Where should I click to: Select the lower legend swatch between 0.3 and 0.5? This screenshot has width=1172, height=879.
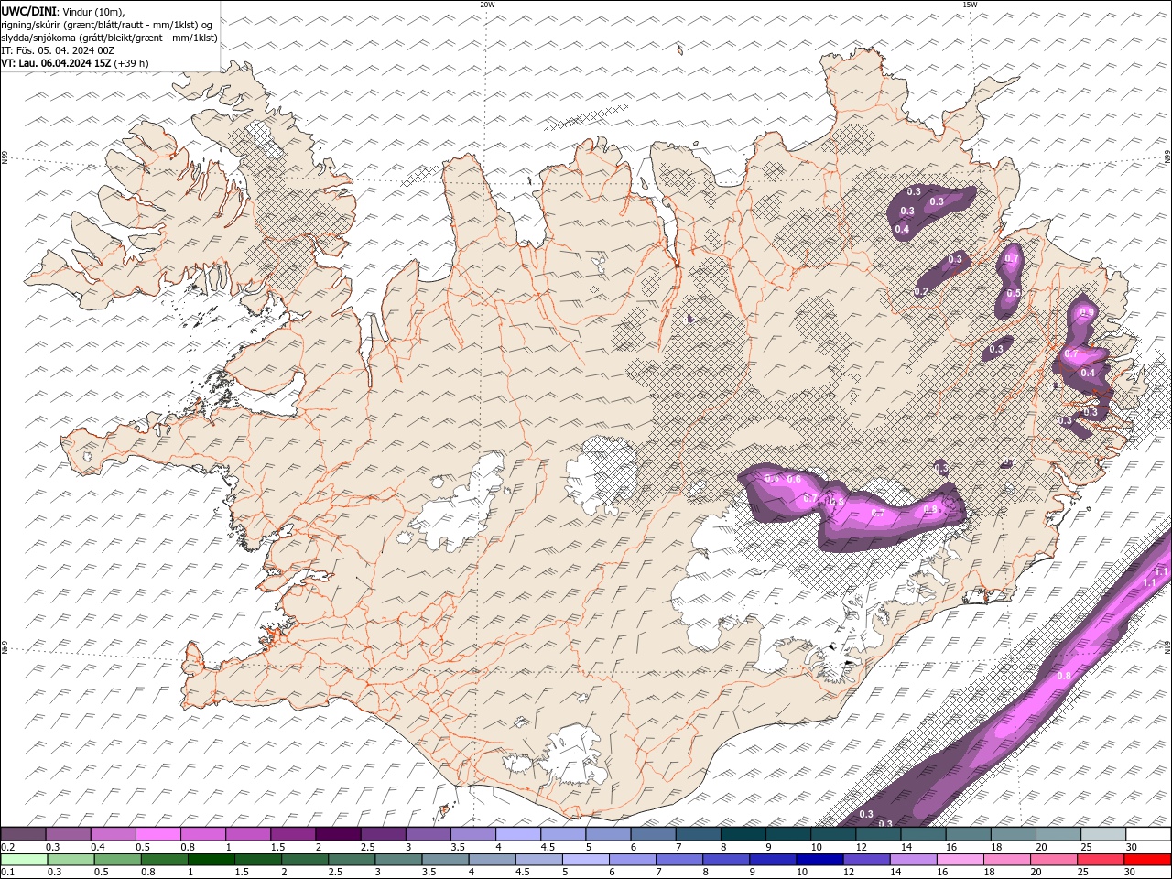[x=71, y=860]
